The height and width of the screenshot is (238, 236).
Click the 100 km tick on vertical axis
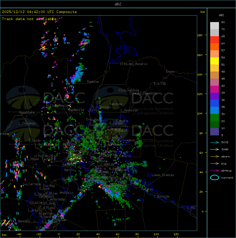200,114
